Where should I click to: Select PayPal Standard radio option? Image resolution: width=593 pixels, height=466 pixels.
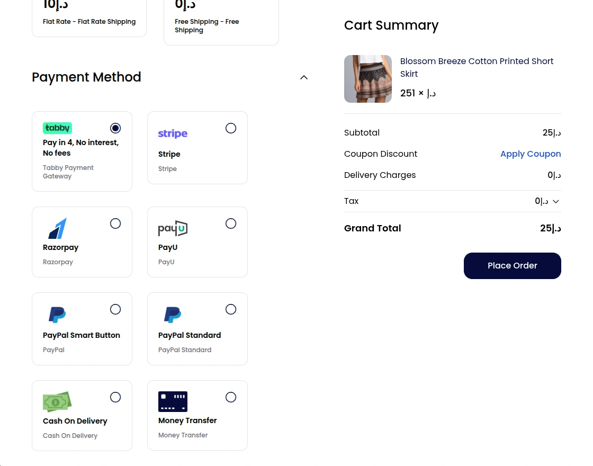pos(231,309)
